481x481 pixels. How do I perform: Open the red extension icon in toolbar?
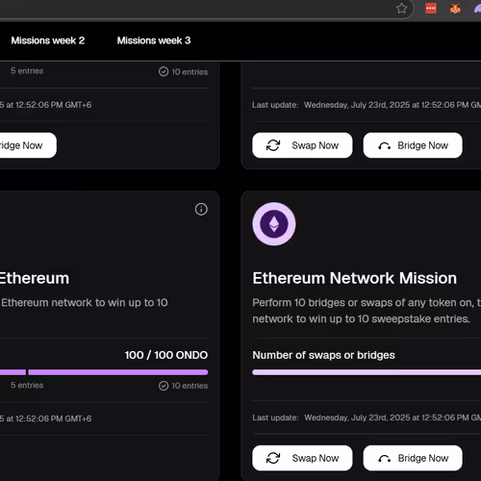click(431, 9)
